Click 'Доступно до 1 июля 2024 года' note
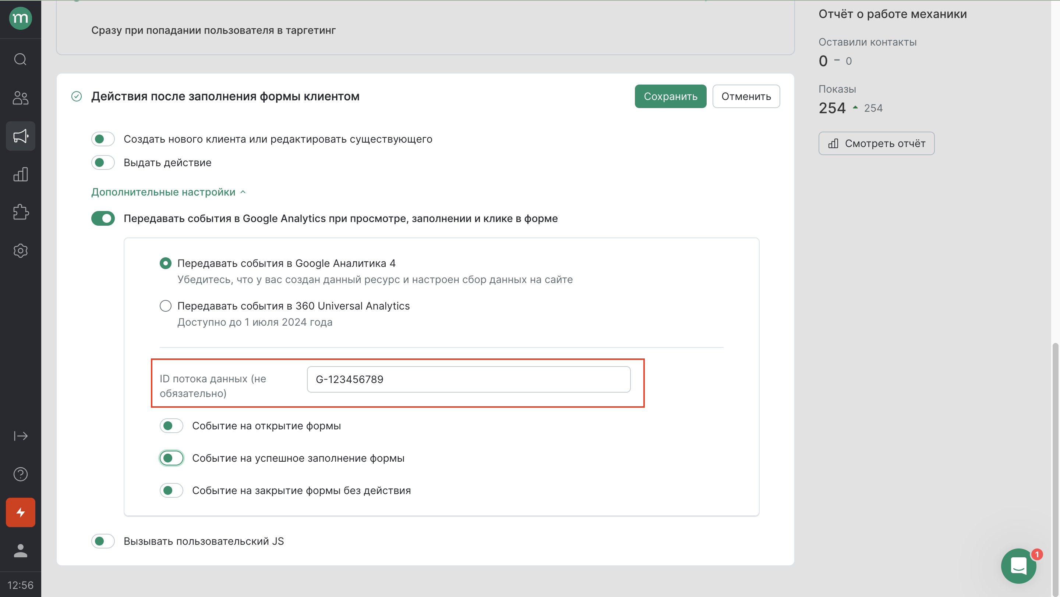 [x=255, y=322]
